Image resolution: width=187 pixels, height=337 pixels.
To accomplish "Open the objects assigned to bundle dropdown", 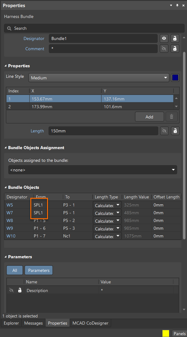I will pos(93,170).
